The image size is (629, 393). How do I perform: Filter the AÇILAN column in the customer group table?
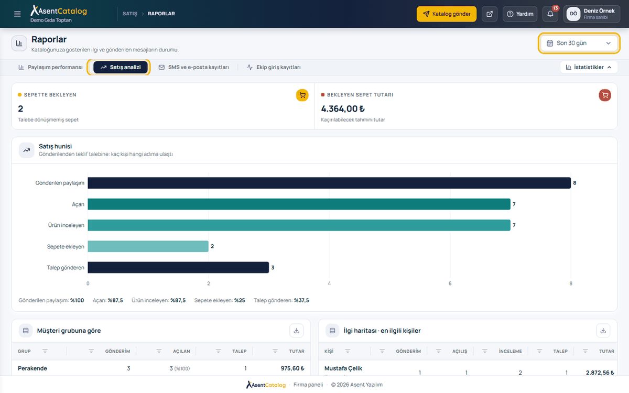point(159,351)
